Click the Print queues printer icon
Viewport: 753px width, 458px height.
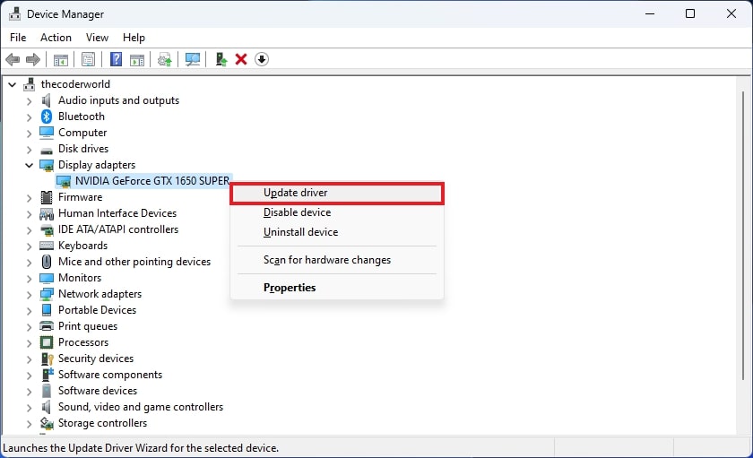pyautogui.click(x=47, y=326)
